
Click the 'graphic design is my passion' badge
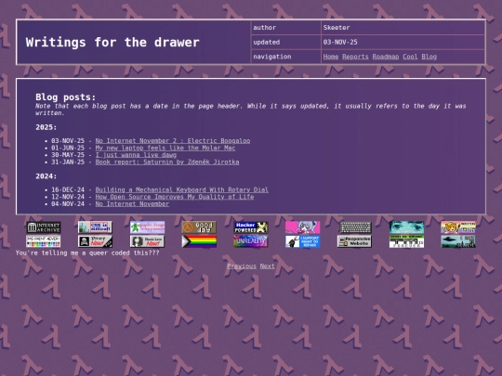tap(147, 227)
